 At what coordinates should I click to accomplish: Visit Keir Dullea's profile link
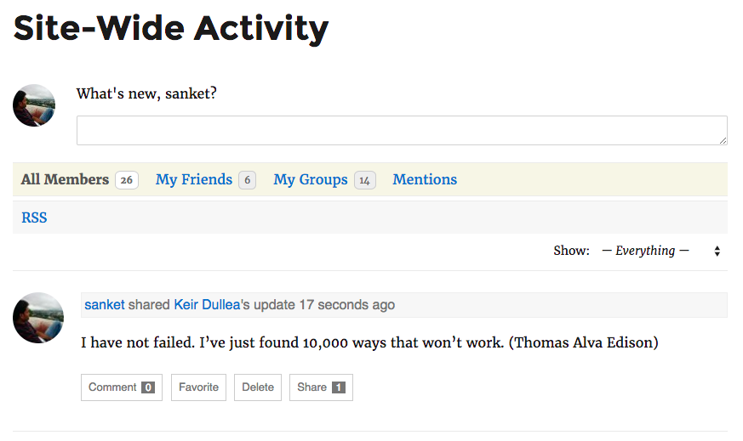pyautogui.click(x=207, y=304)
